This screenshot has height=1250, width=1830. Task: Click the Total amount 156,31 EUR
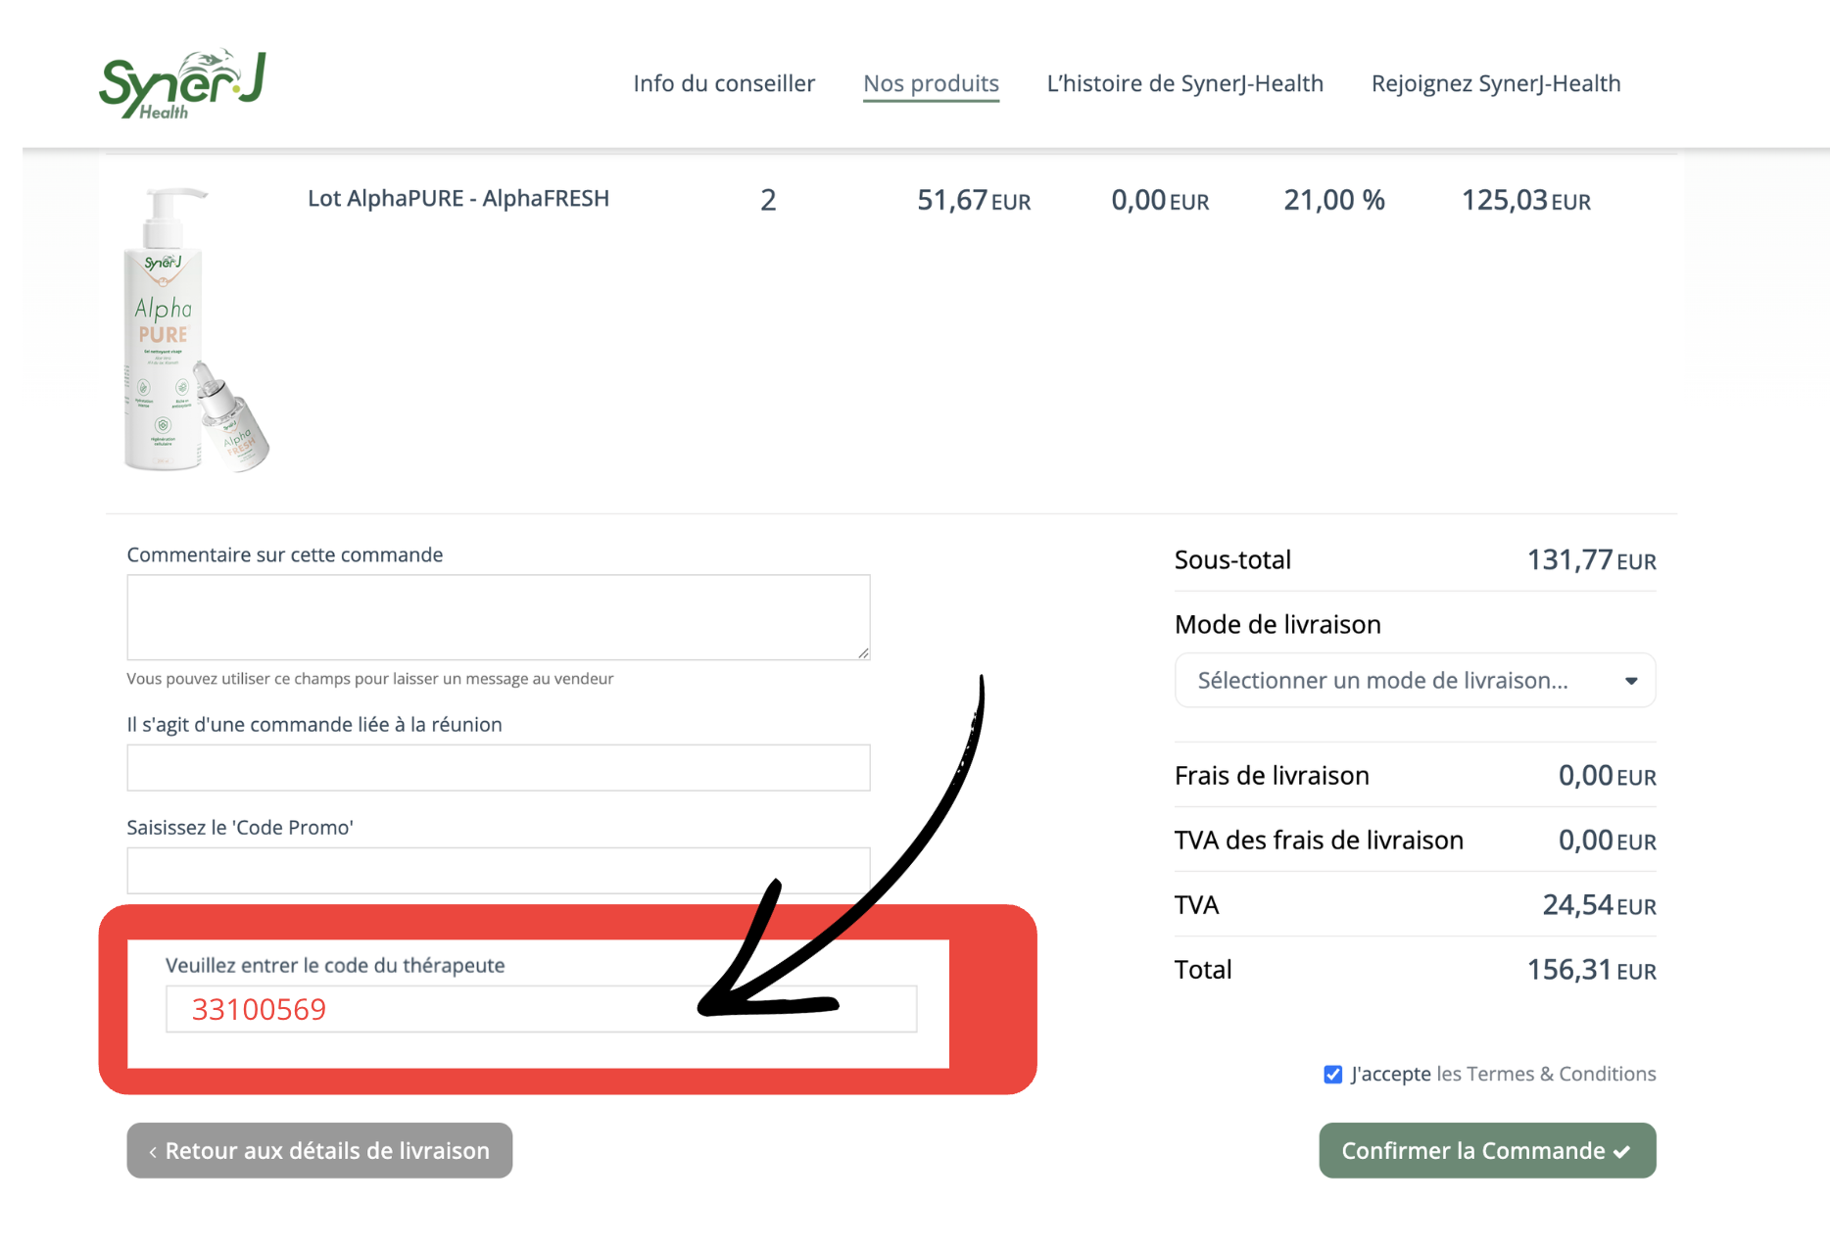(1591, 970)
